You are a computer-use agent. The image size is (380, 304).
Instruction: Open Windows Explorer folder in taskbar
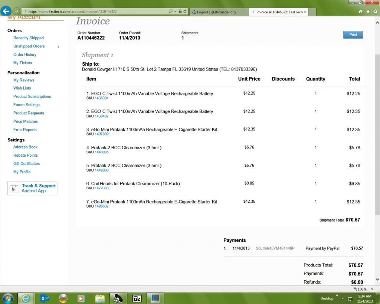click(100, 298)
